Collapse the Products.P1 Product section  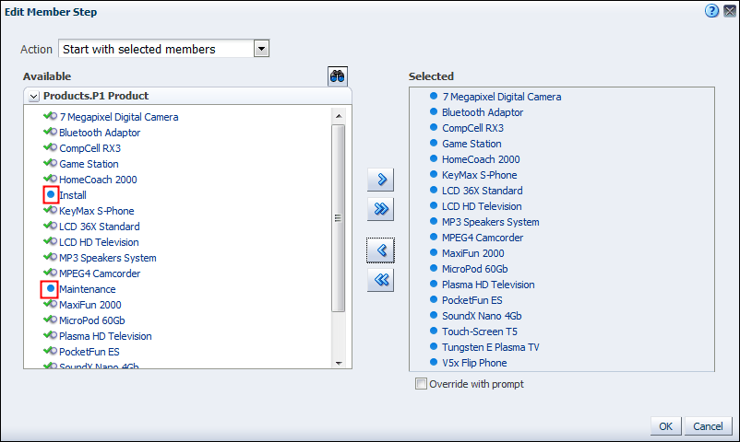coord(33,96)
